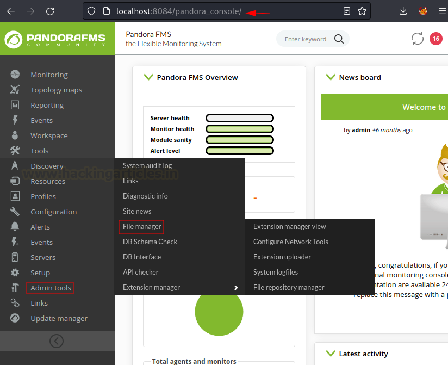
Task: Open the Update manager sidebar link
Action: (59, 318)
